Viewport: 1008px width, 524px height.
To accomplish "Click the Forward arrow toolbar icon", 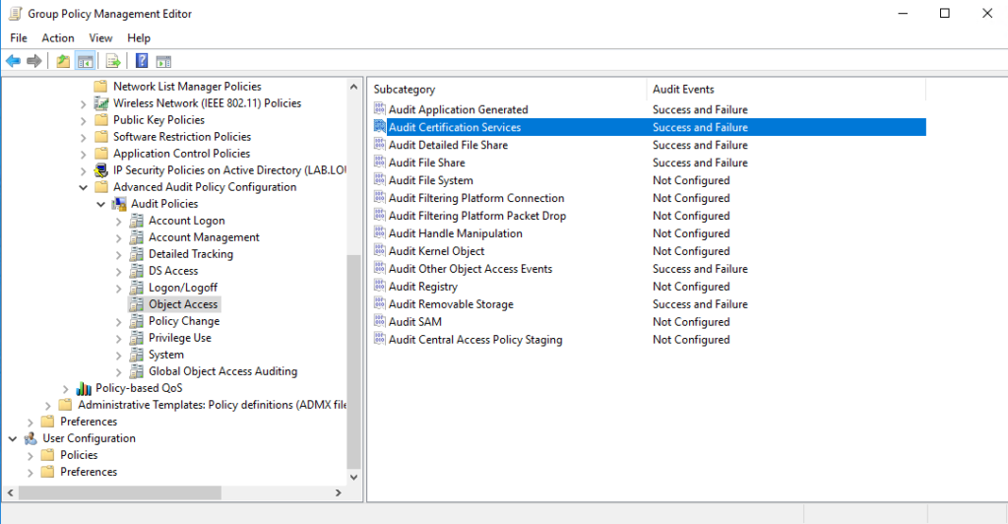I will coord(34,61).
